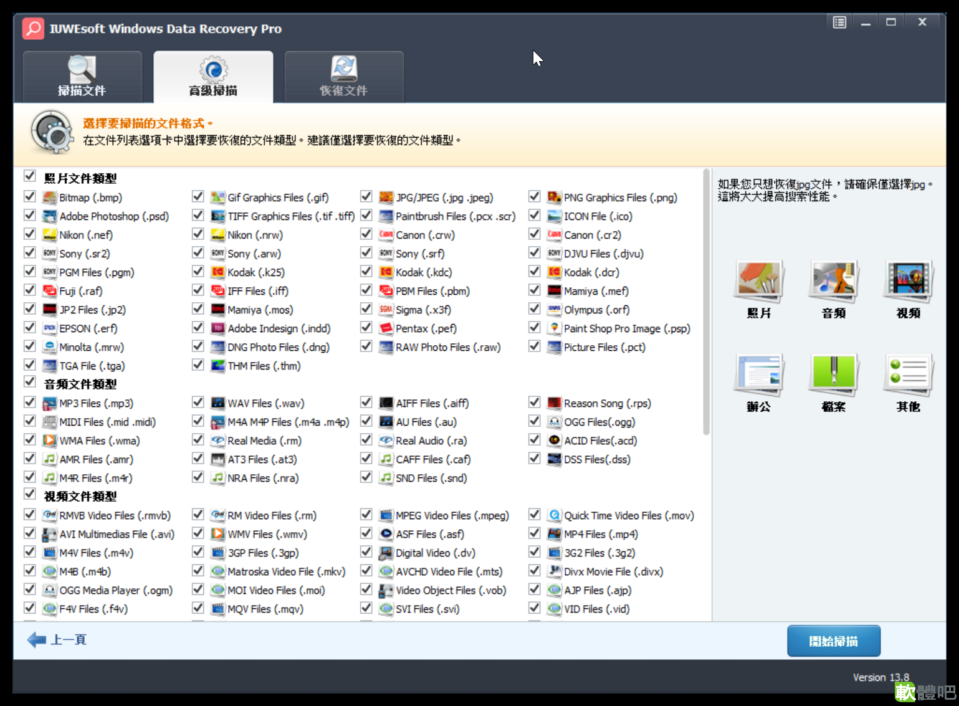Click the CAFF Files (.caf) label

pos(433,459)
